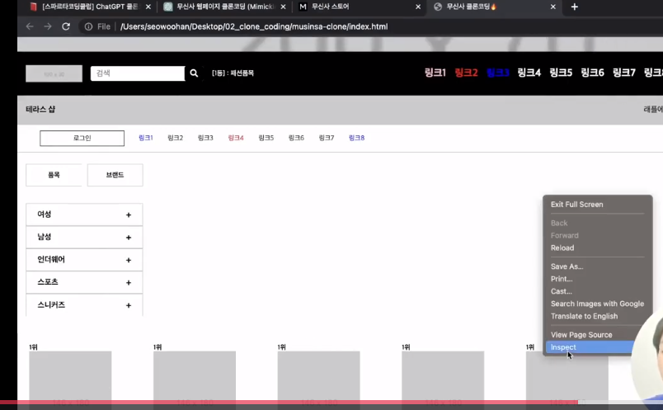Click 링크5 in the black header
Viewport: 663px width, 410px height.
(561, 73)
